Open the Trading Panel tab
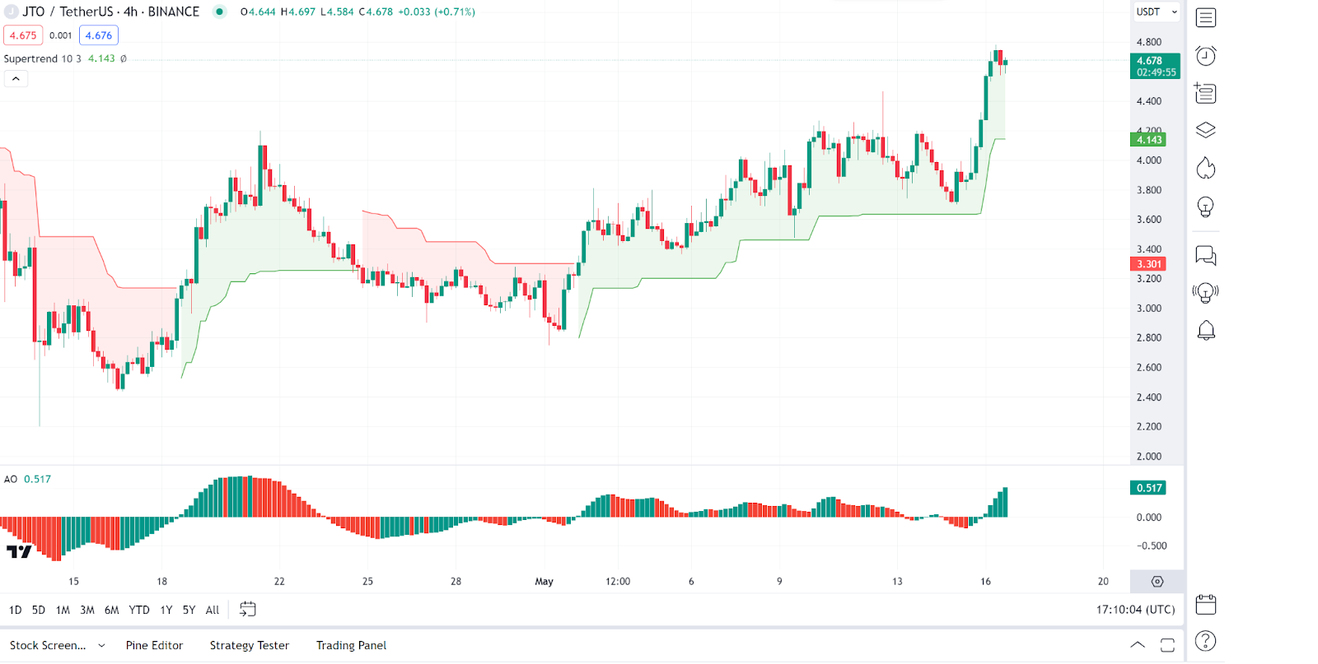 pos(351,646)
